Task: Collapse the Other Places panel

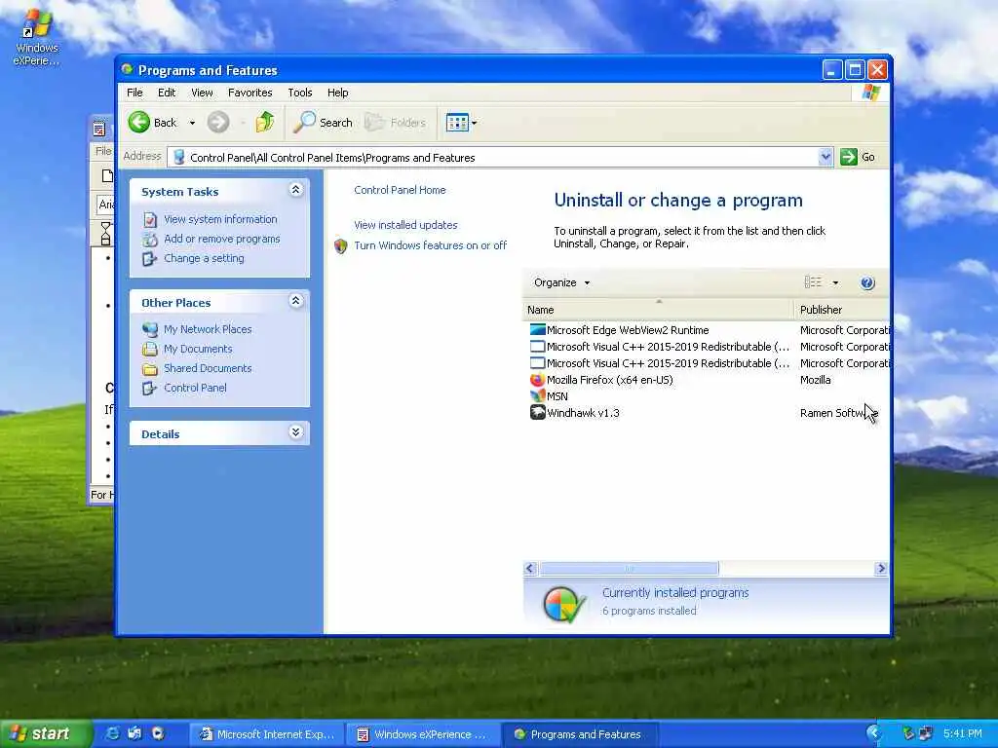Action: pos(295,301)
